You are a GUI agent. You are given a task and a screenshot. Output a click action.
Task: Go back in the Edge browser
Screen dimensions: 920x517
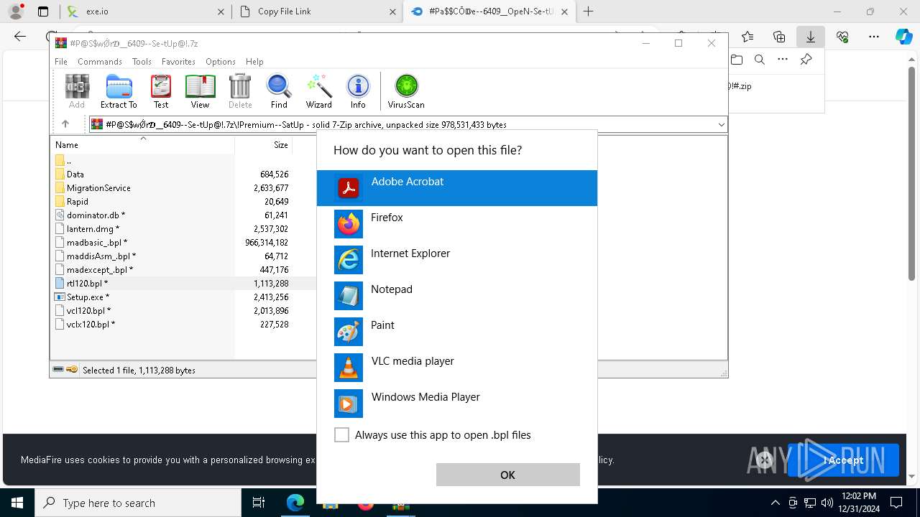(20, 37)
